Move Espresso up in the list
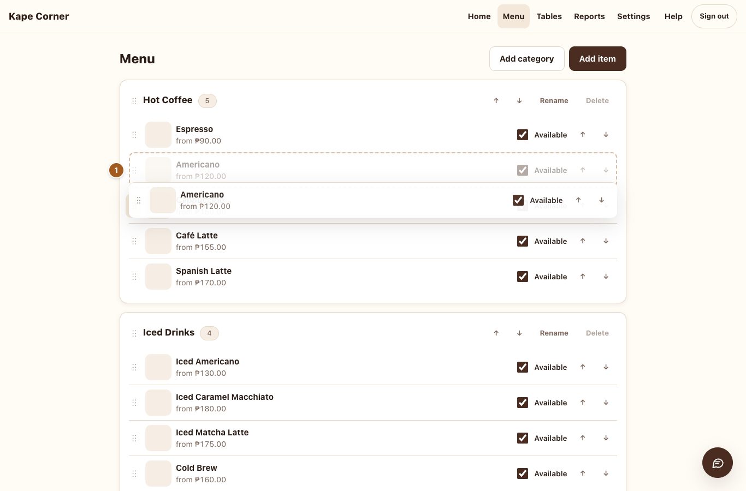 click(x=583, y=135)
